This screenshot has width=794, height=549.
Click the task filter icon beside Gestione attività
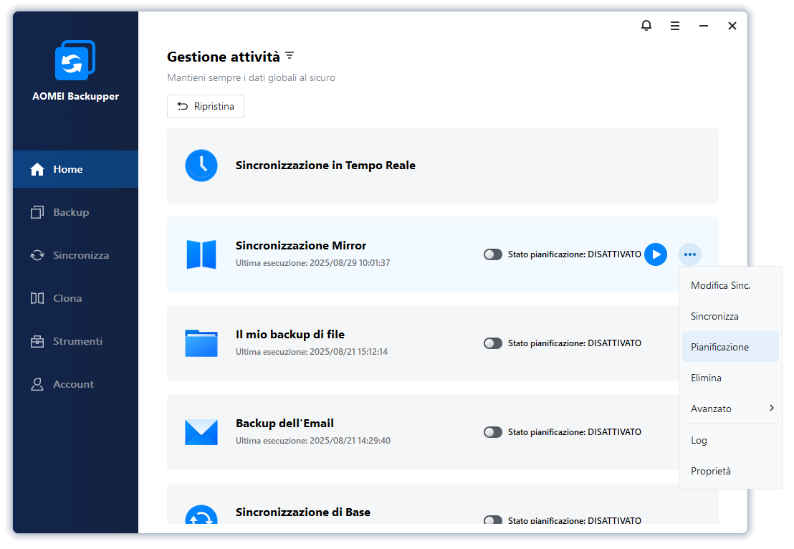290,56
